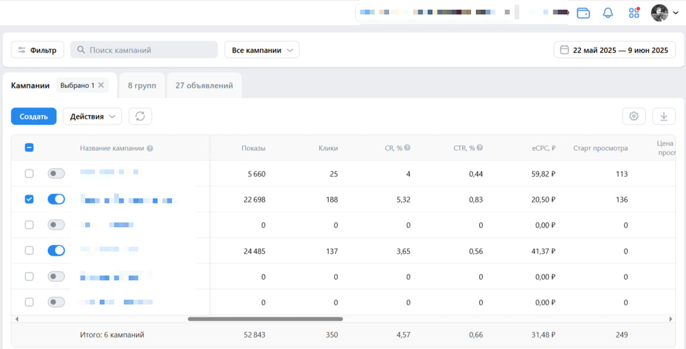The image size is (686, 349).
Task: Disable campaign with 22 698 показы
Action: pyautogui.click(x=56, y=199)
